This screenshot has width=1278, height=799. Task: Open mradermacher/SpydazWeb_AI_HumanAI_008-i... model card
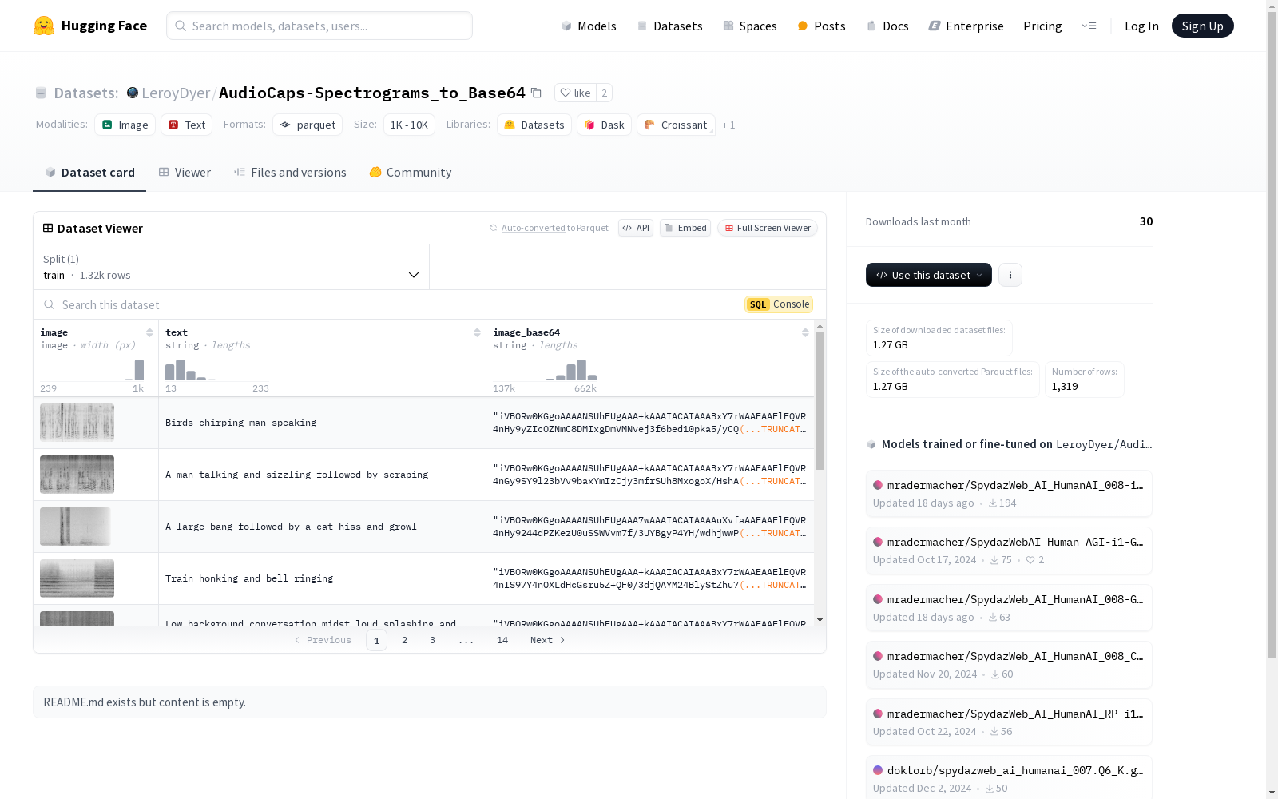click(1009, 494)
